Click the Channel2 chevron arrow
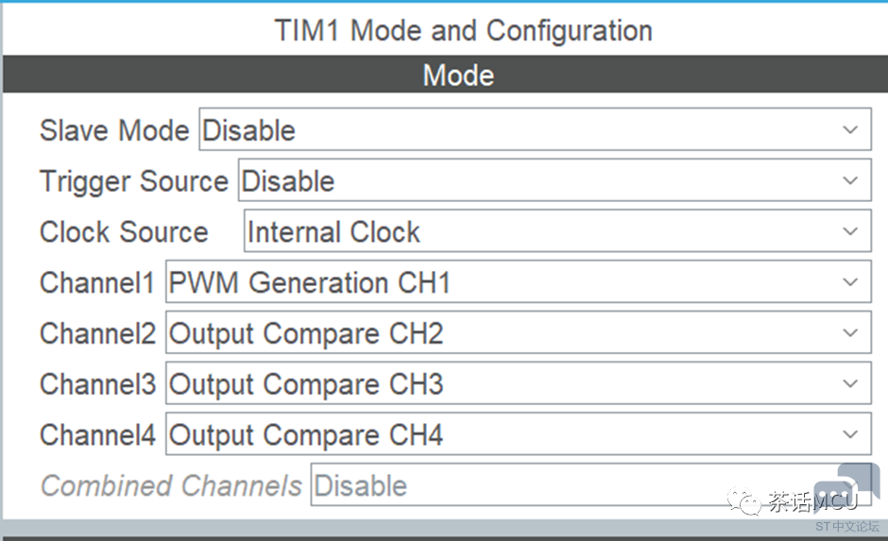 [x=849, y=332]
